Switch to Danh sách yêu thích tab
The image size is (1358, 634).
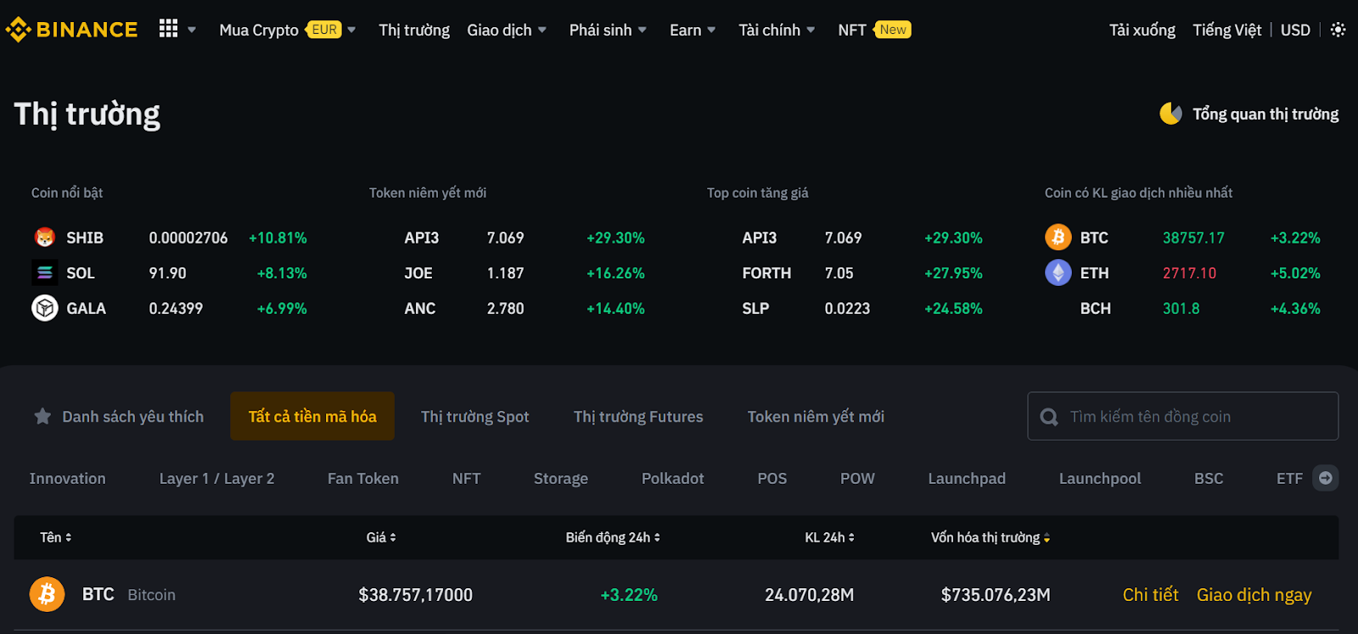119,416
